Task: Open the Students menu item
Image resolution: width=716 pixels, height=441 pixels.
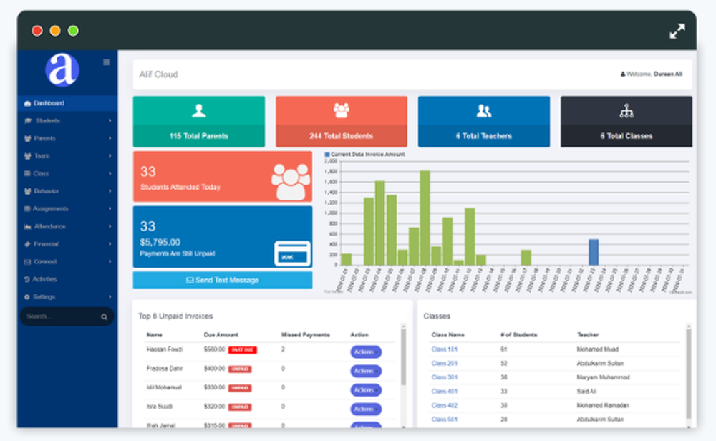Action: 67,121
